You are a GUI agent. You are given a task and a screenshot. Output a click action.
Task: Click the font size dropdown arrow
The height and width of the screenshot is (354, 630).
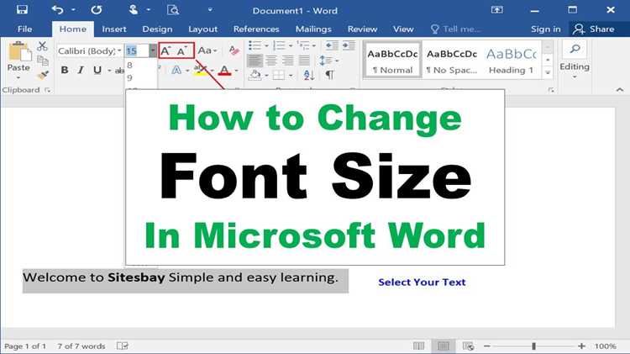pyautogui.click(x=153, y=50)
